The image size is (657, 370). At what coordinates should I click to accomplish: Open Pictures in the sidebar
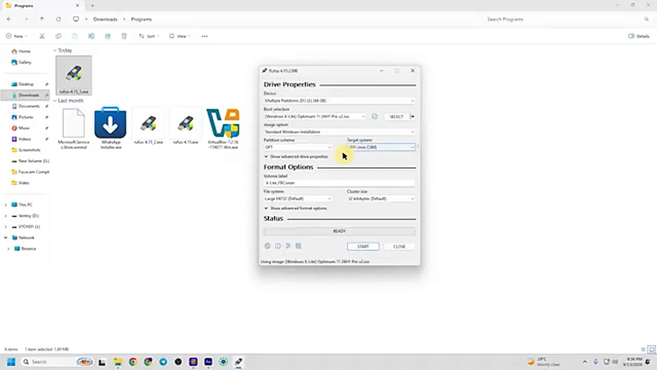[x=26, y=117]
